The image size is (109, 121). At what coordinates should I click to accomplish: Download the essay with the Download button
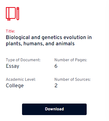pyautogui.click(x=54, y=109)
